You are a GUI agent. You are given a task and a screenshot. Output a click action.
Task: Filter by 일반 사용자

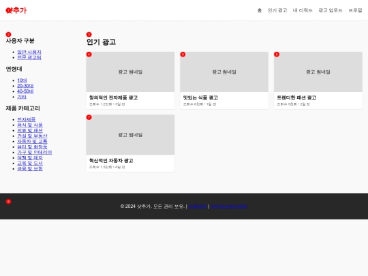pos(29,52)
